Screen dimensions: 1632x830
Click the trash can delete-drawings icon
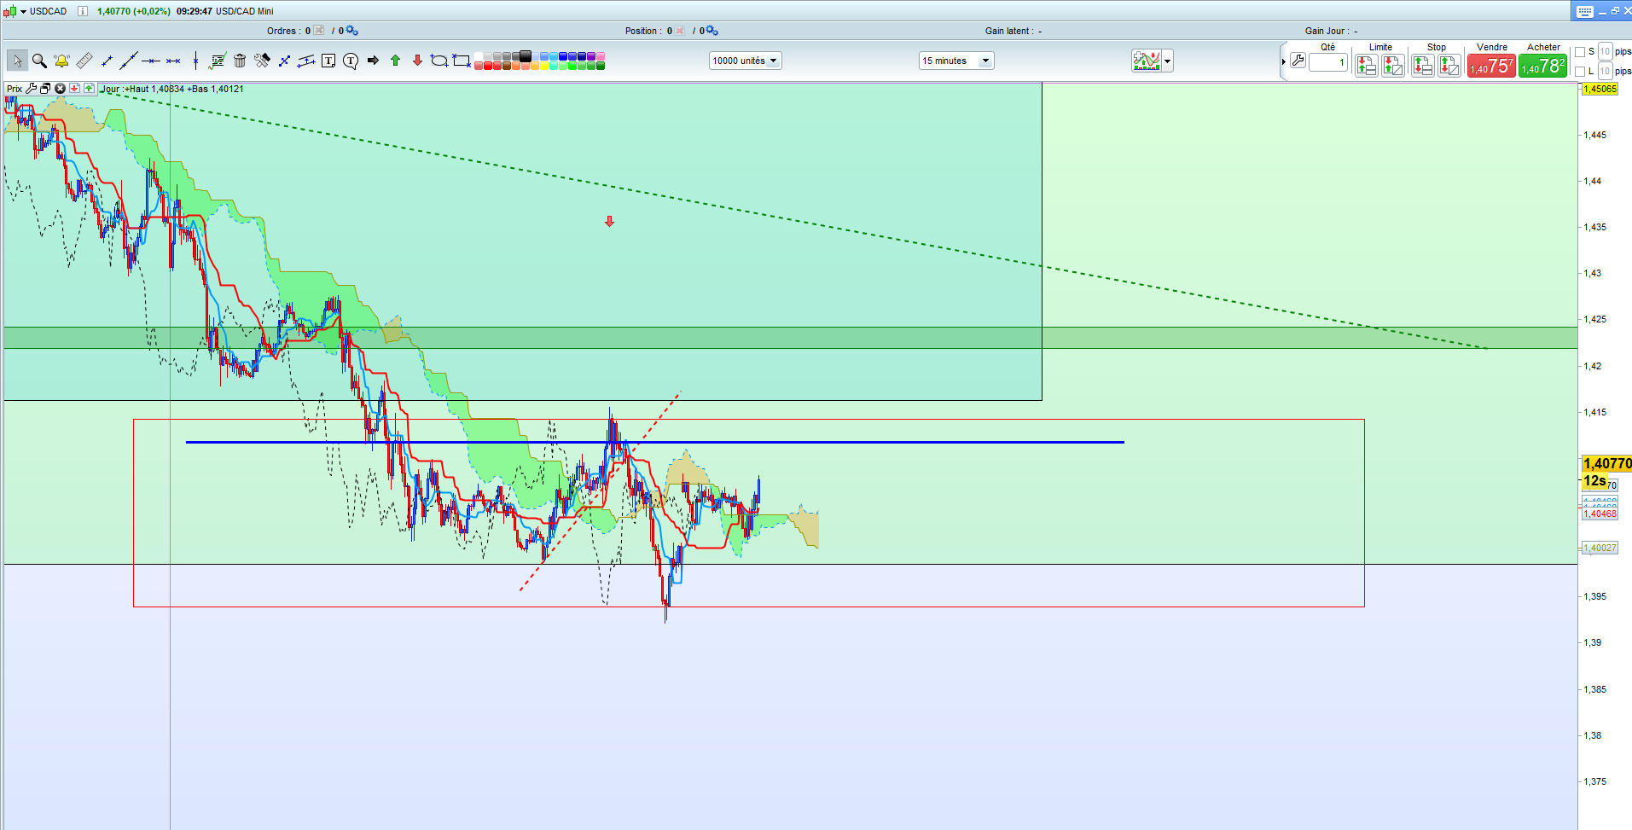pos(240,61)
